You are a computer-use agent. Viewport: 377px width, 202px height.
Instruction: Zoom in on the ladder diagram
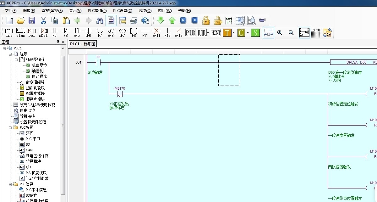pos(279,32)
